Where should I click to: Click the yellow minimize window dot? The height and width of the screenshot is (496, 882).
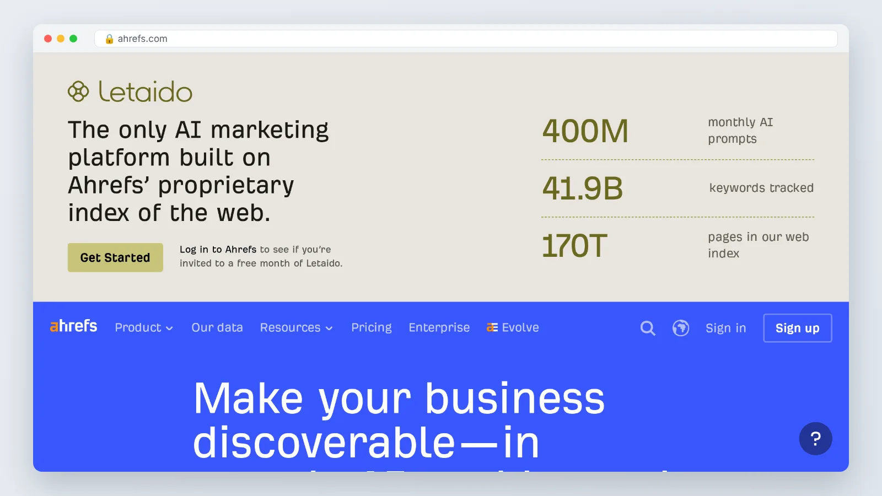61,39
